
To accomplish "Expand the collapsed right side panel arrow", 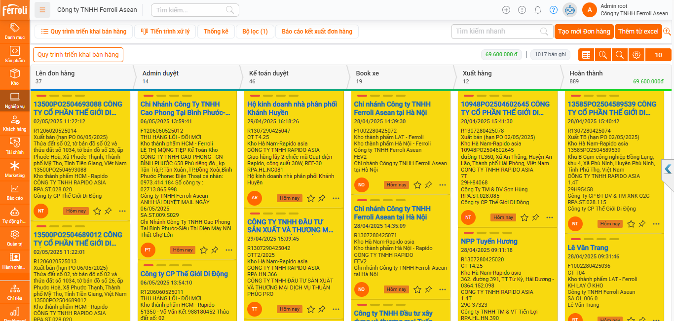I will (x=668, y=169).
